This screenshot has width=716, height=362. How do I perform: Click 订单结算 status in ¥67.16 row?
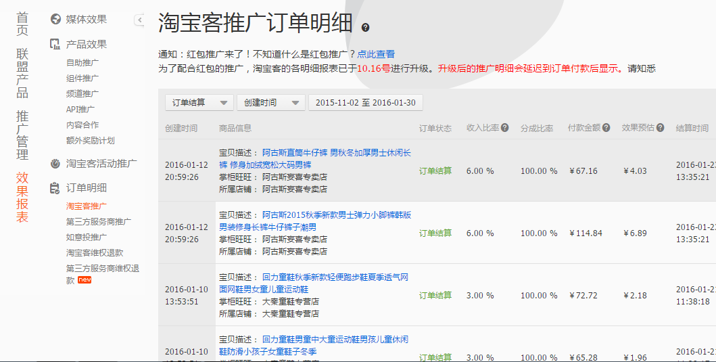(x=435, y=171)
